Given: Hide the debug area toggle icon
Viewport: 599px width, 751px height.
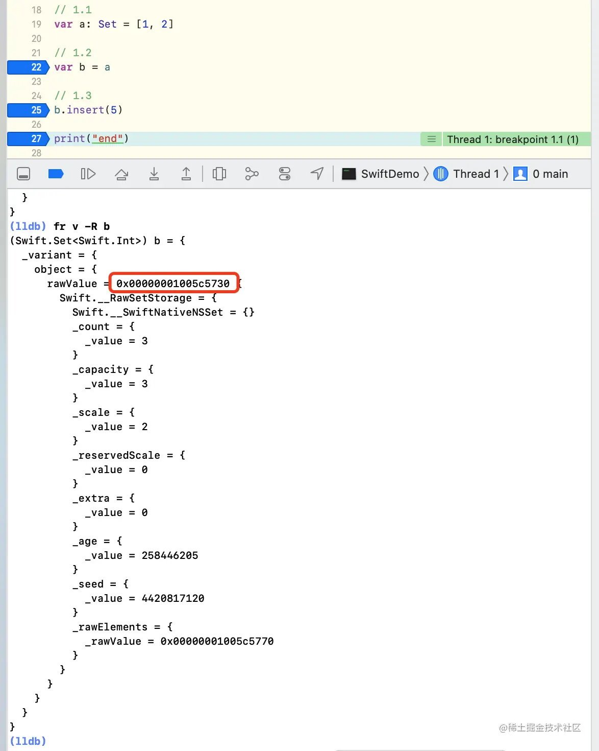Looking at the screenshot, I should [23, 174].
